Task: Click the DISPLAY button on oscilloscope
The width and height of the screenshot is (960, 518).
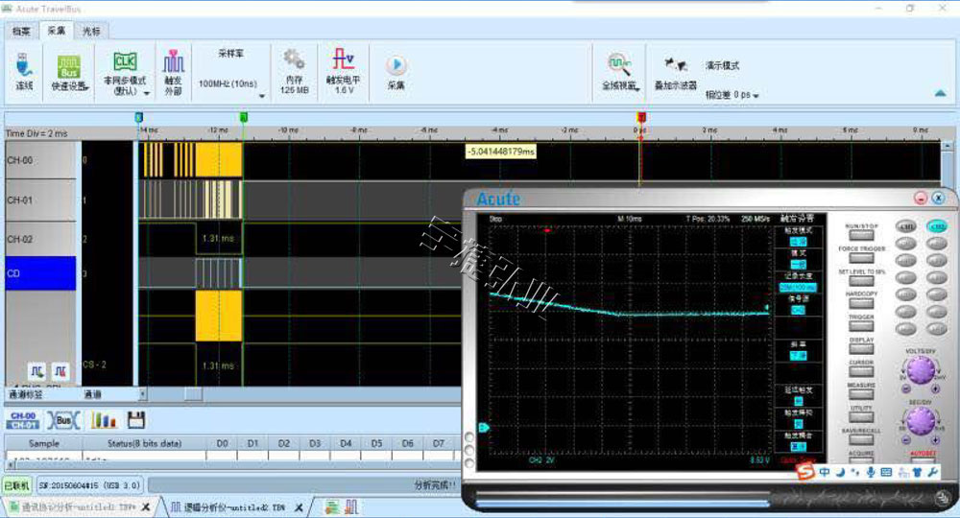Action: tap(861, 348)
